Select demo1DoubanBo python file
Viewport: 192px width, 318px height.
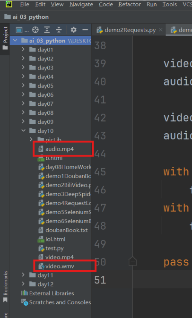[x=69, y=176]
